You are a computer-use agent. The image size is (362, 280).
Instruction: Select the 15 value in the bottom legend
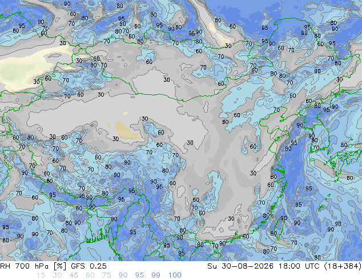pyautogui.click(x=41, y=275)
